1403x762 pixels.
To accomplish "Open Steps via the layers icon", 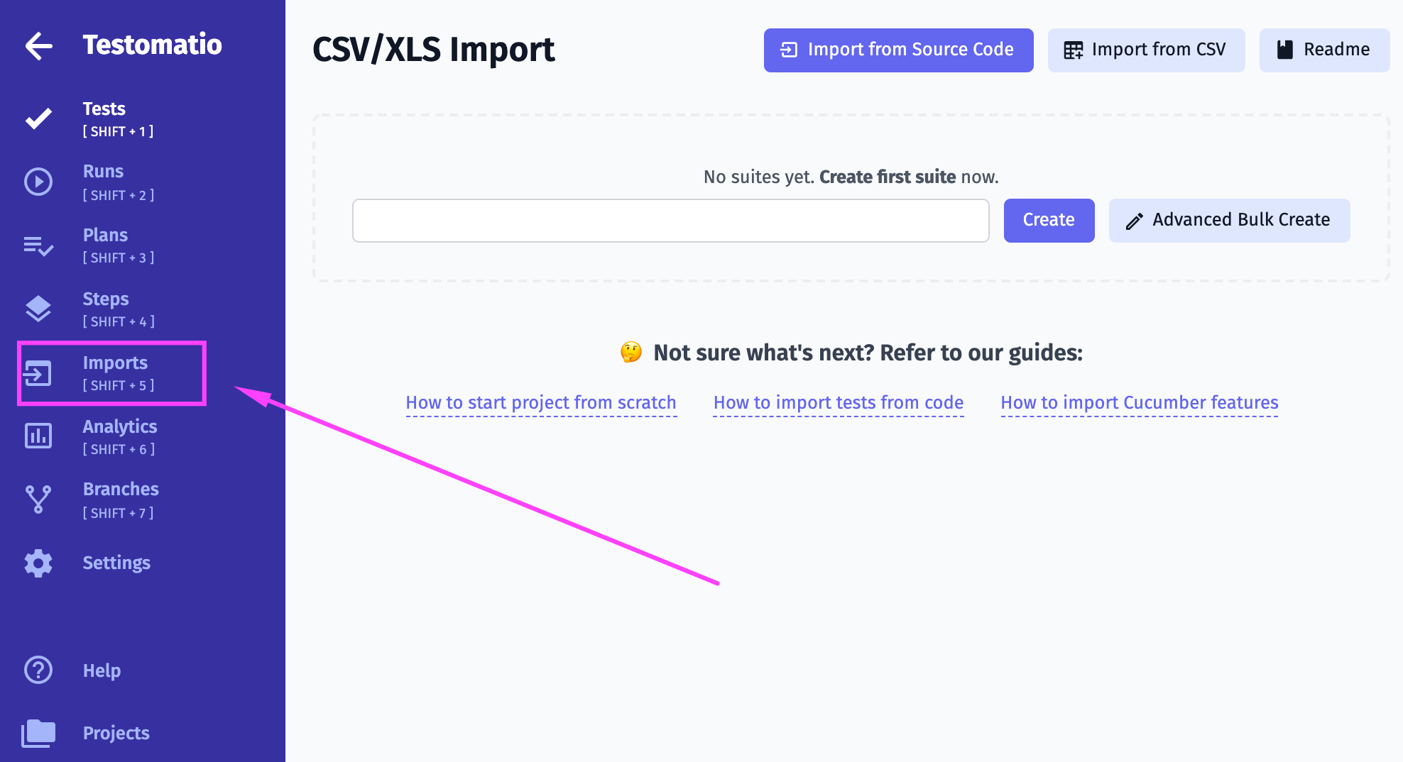I will 38,309.
